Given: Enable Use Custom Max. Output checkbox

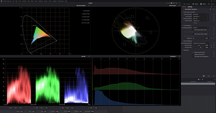Looking at the screenshot, I should pyautogui.click(x=193, y=34).
